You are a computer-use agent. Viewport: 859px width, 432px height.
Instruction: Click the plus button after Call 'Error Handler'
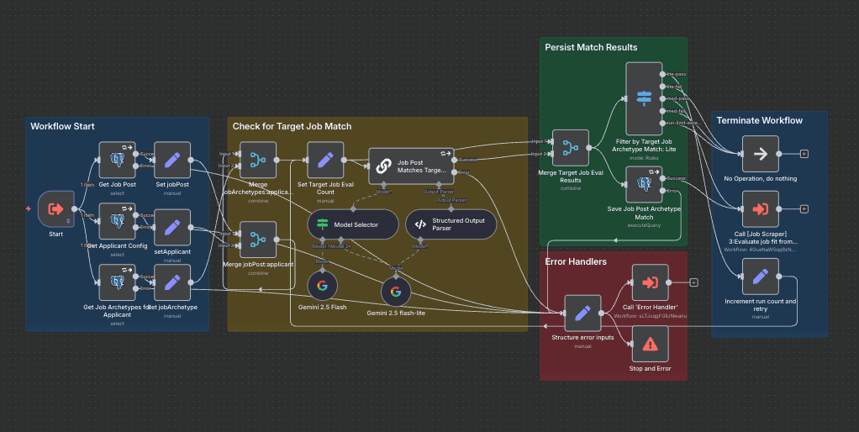[x=693, y=282]
